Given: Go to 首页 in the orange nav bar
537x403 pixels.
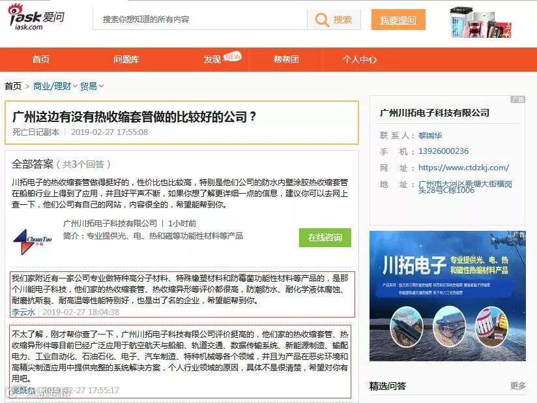Looking at the screenshot, I should 41,59.
